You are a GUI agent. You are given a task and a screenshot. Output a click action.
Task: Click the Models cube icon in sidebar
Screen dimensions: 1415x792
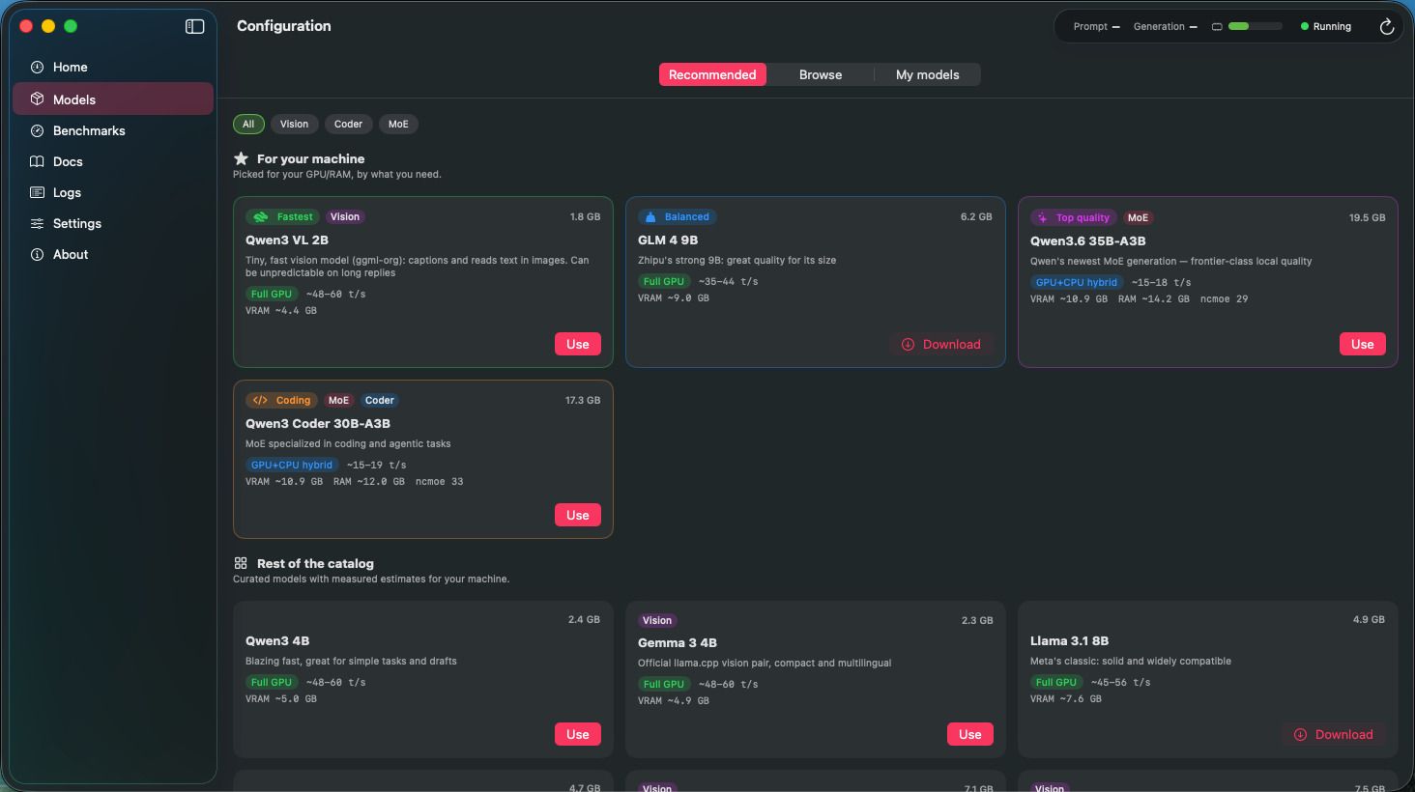37,99
